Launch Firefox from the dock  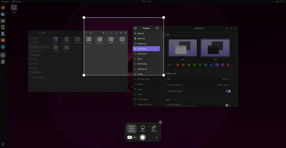pyautogui.click(x=3, y=8)
